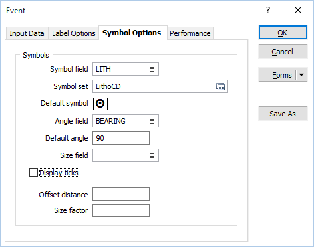
Task: Open the Performance tab
Action: click(x=190, y=33)
